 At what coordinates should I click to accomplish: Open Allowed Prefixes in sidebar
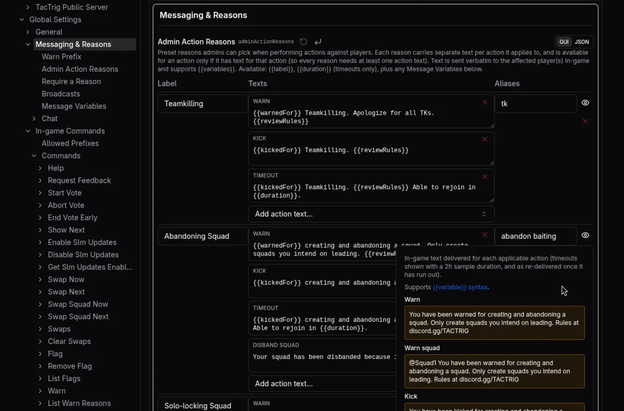click(70, 143)
